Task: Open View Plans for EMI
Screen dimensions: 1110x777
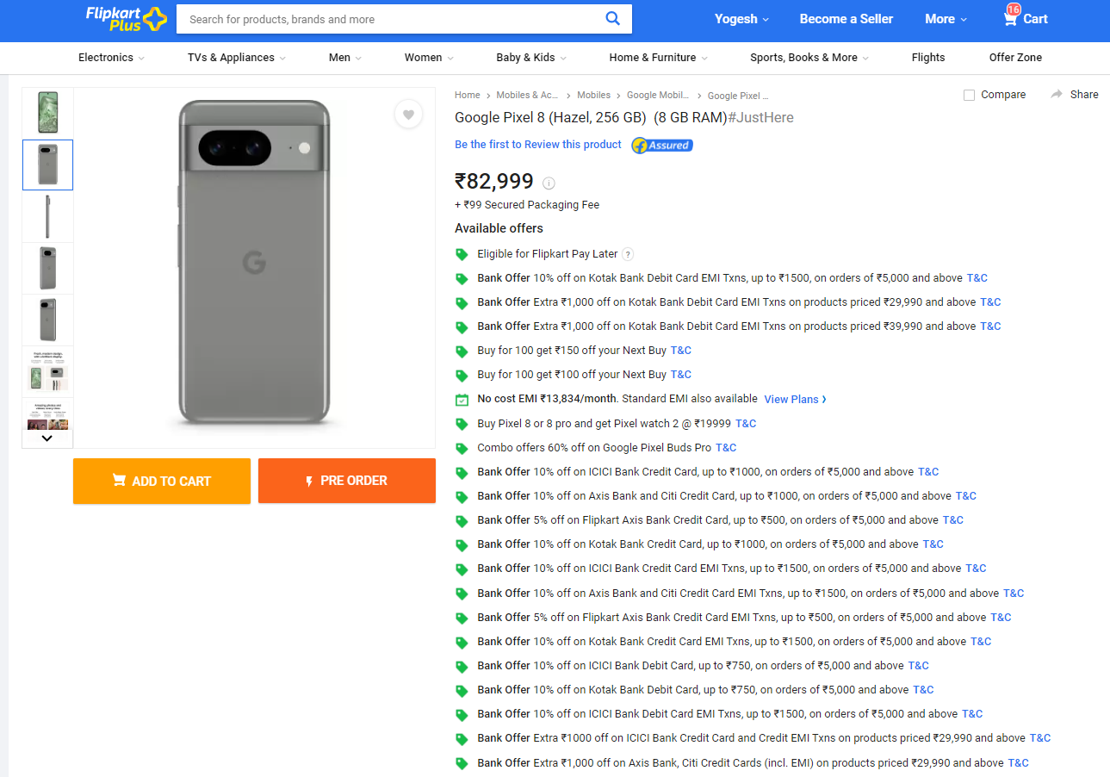Action: [795, 399]
